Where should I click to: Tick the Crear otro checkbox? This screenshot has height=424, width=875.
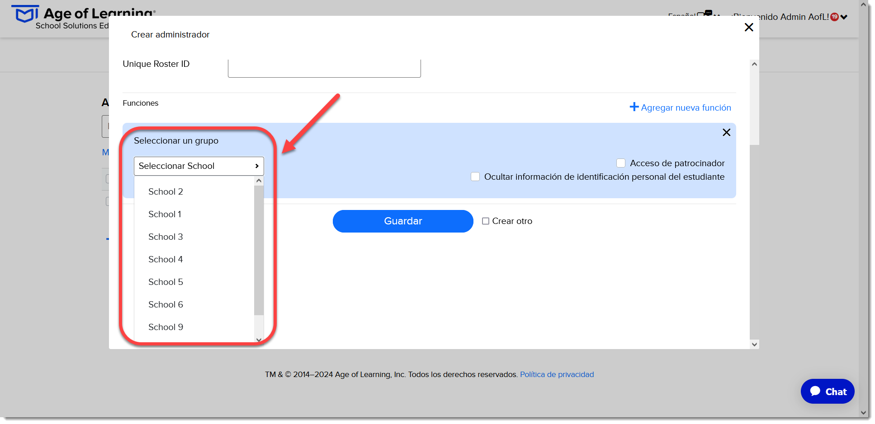click(x=486, y=221)
